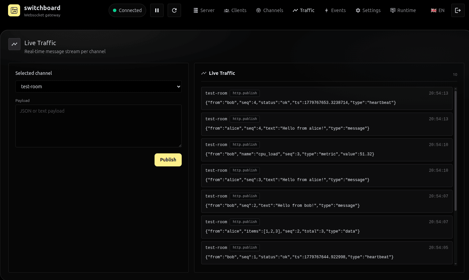Viewport: 469px width, 280px height.
Task: Go to the Events tab
Action: (335, 10)
